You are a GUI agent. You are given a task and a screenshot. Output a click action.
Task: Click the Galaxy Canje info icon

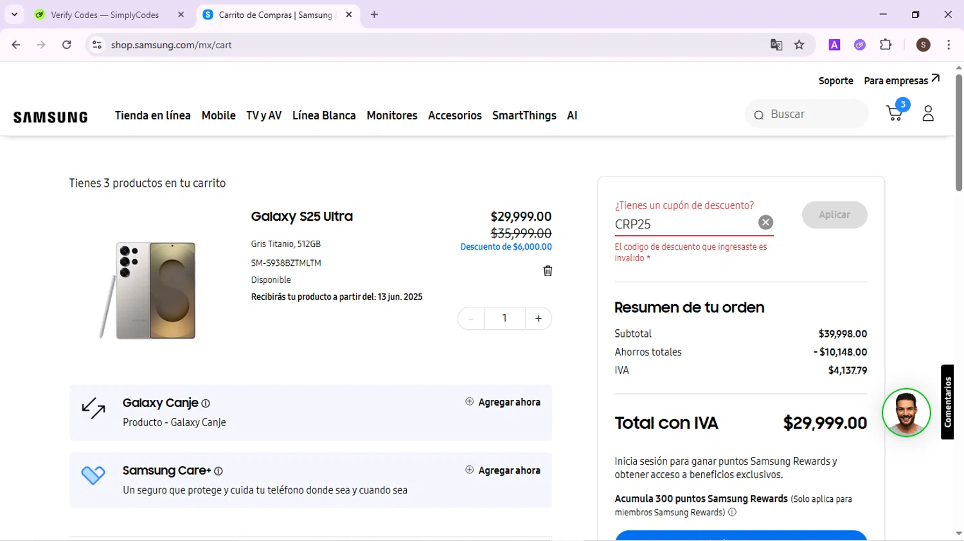[206, 404]
